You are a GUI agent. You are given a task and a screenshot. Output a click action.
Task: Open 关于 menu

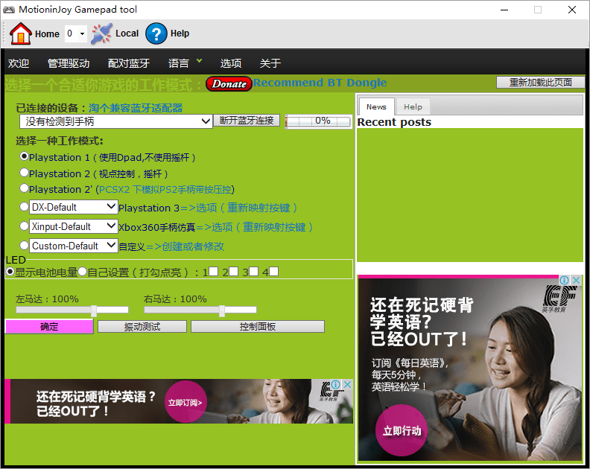[x=270, y=63]
